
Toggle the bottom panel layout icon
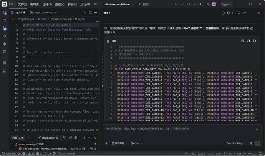tap(194, 4)
